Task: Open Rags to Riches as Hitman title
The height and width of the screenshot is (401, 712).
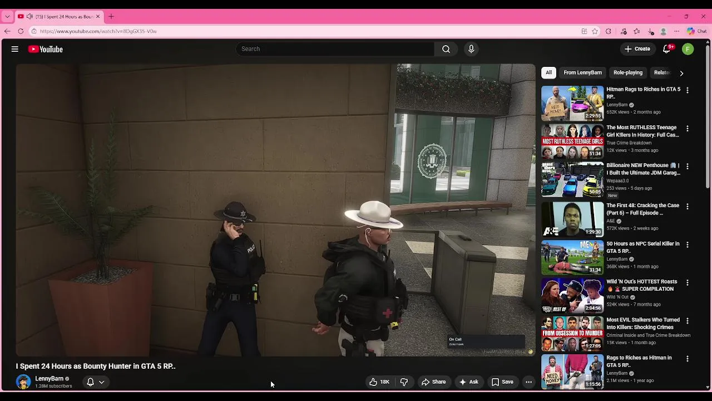Action: (639, 361)
